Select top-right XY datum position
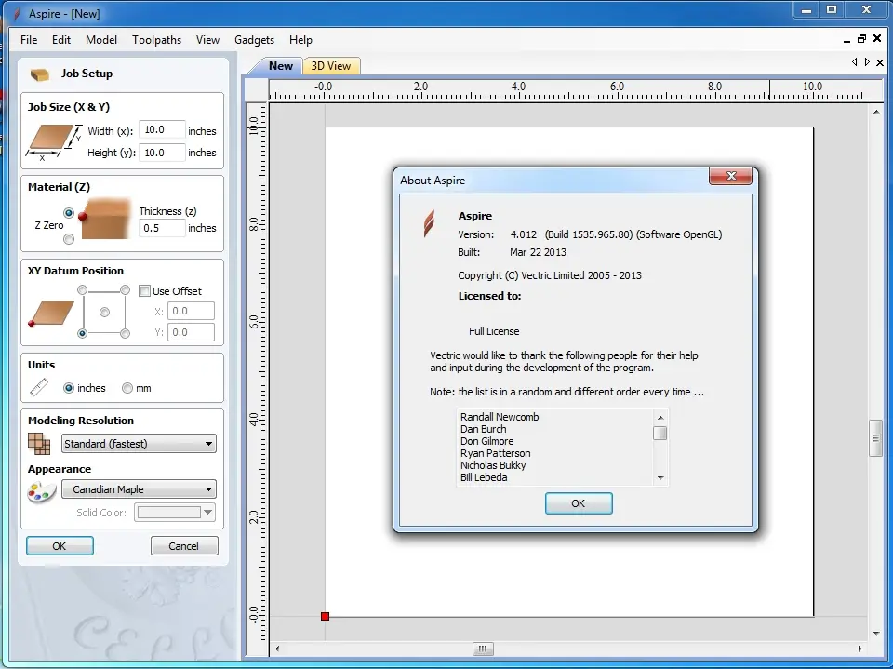 126,290
